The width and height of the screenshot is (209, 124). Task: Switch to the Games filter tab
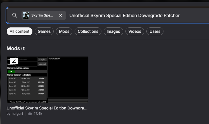[x=44, y=31]
